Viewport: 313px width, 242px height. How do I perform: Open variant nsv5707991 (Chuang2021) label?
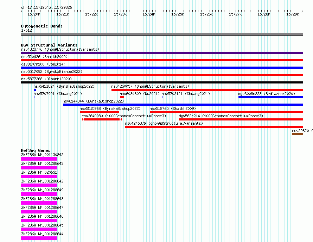click(x=58, y=94)
